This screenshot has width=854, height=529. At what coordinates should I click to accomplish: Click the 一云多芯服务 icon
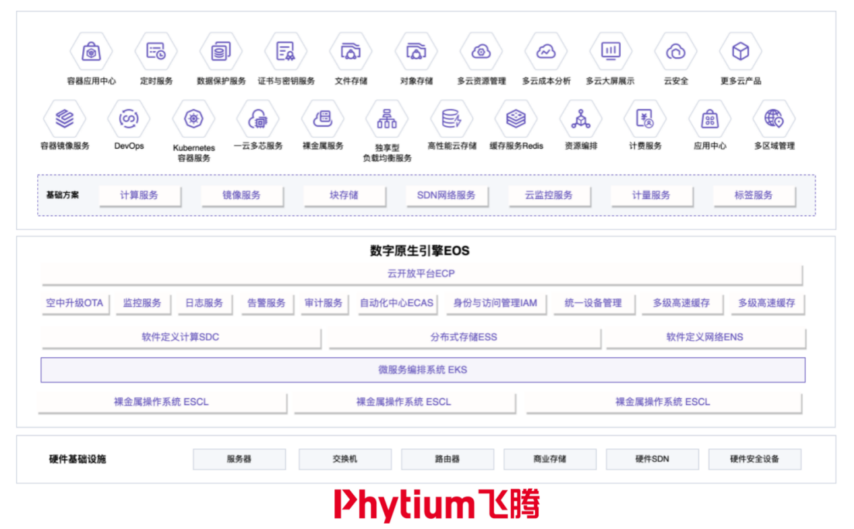coord(257,119)
